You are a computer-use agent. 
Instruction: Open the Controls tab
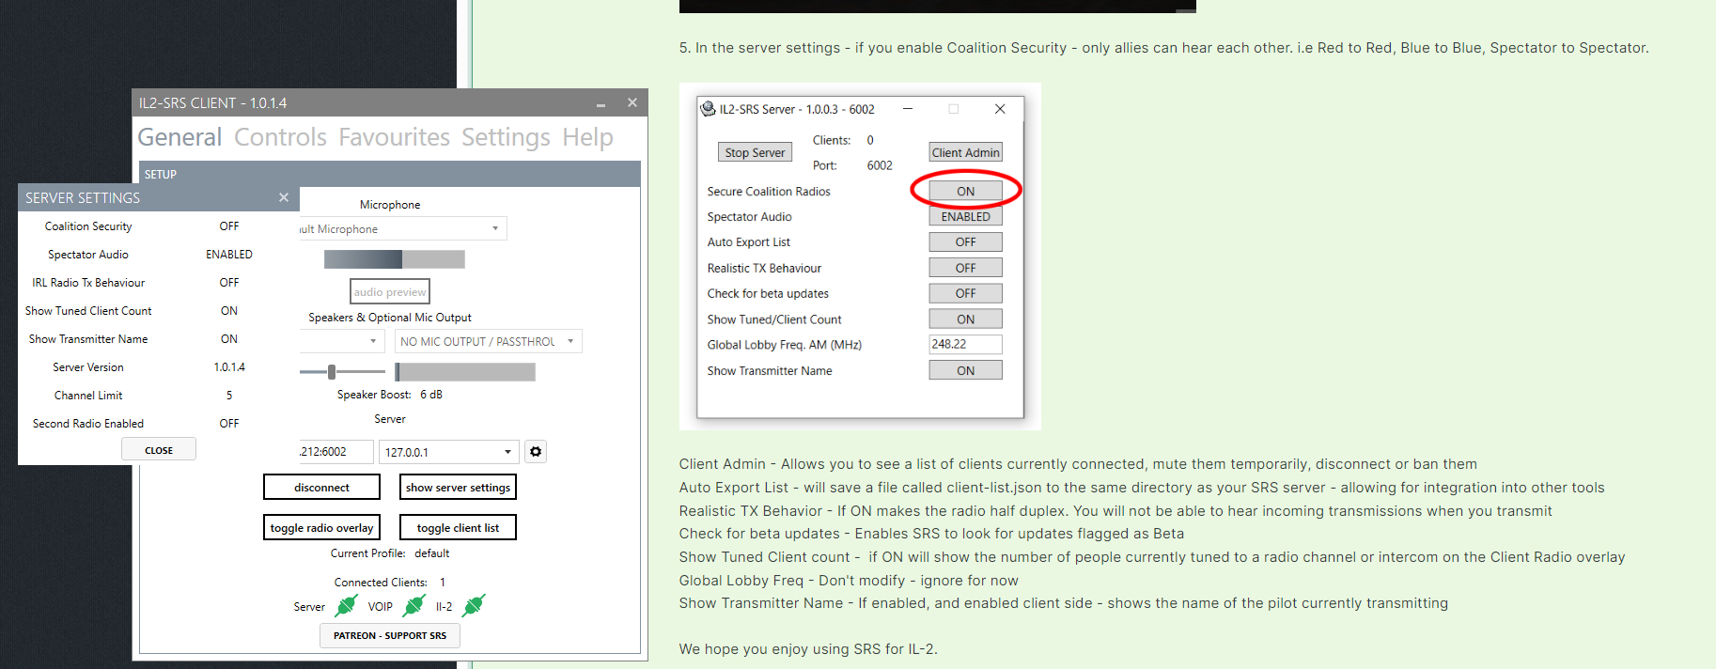[x=280, y=137]
